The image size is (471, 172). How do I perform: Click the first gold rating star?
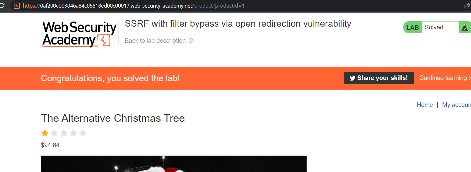[x=45, y=133]
